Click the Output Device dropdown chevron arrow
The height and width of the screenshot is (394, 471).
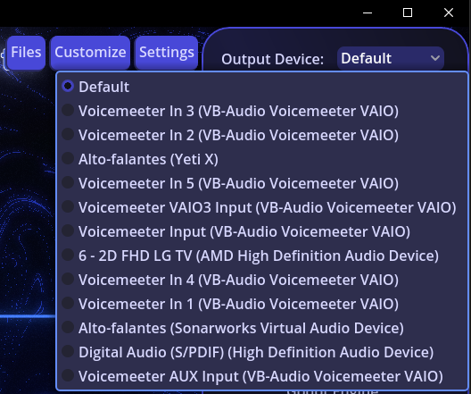(x=435, y=58)
